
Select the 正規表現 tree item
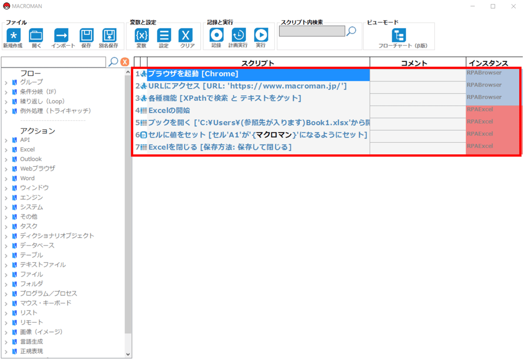coord(31,351)
